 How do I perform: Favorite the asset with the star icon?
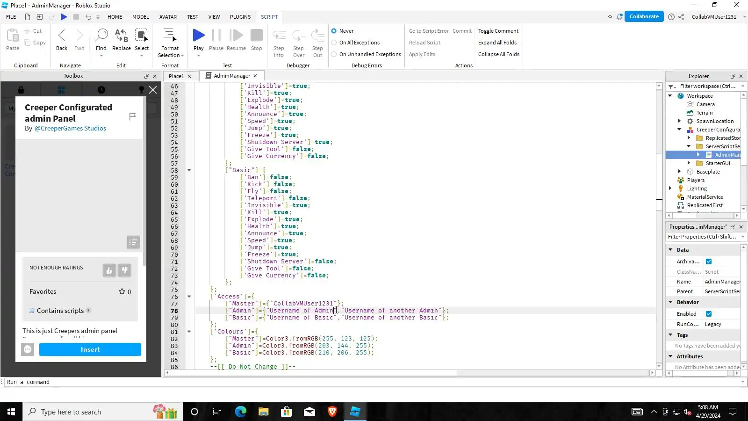(122, 291)
